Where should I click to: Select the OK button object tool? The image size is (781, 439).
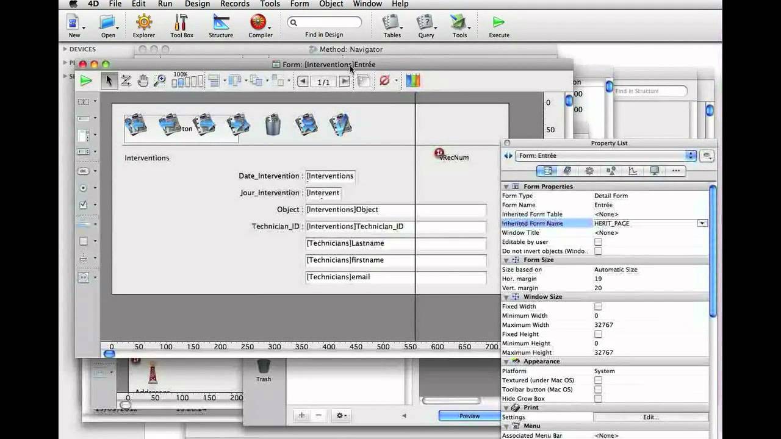pyautogui.click(x=84, y=171)
